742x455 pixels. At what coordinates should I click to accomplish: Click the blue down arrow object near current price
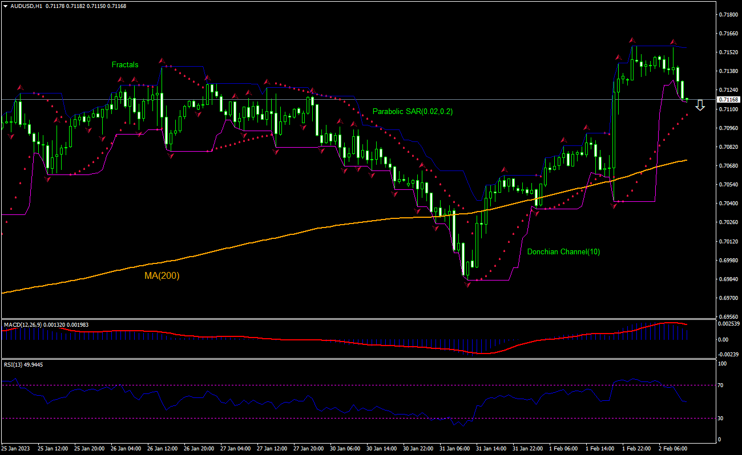point(701,105)
